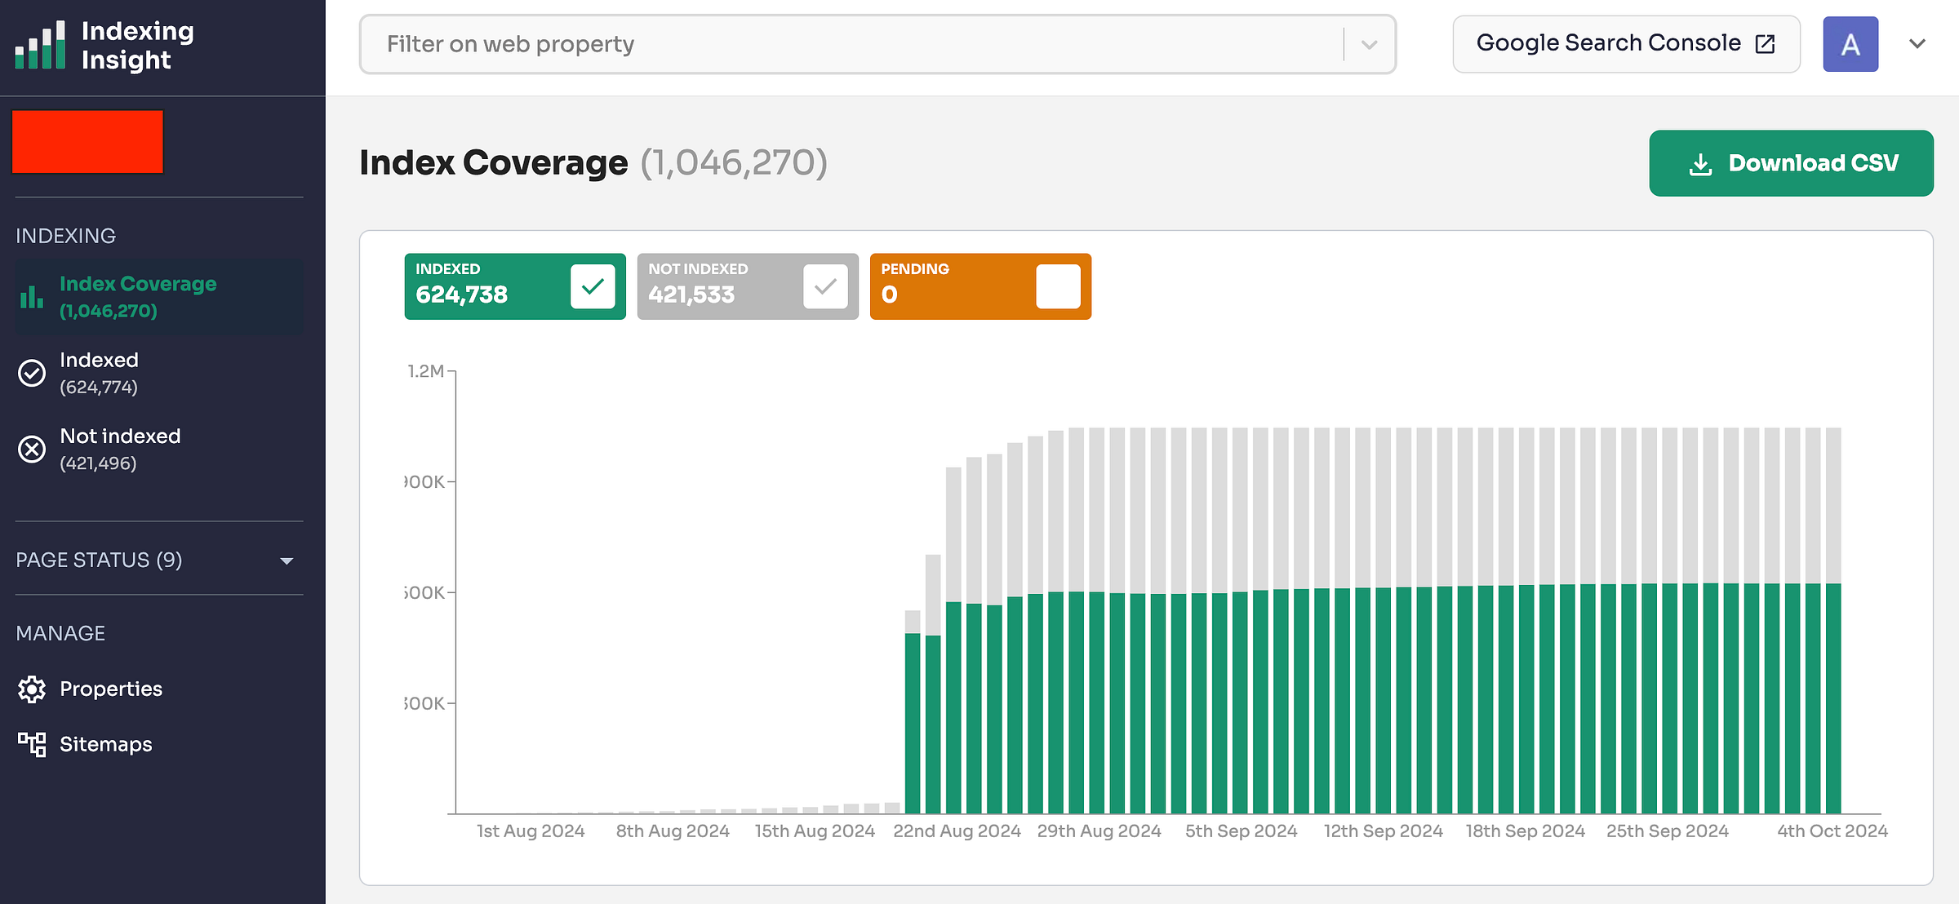This screenshot has height=904, width=1959.
Task: Click the external link icon on Google Search Console
Action: click(1766, 44)
